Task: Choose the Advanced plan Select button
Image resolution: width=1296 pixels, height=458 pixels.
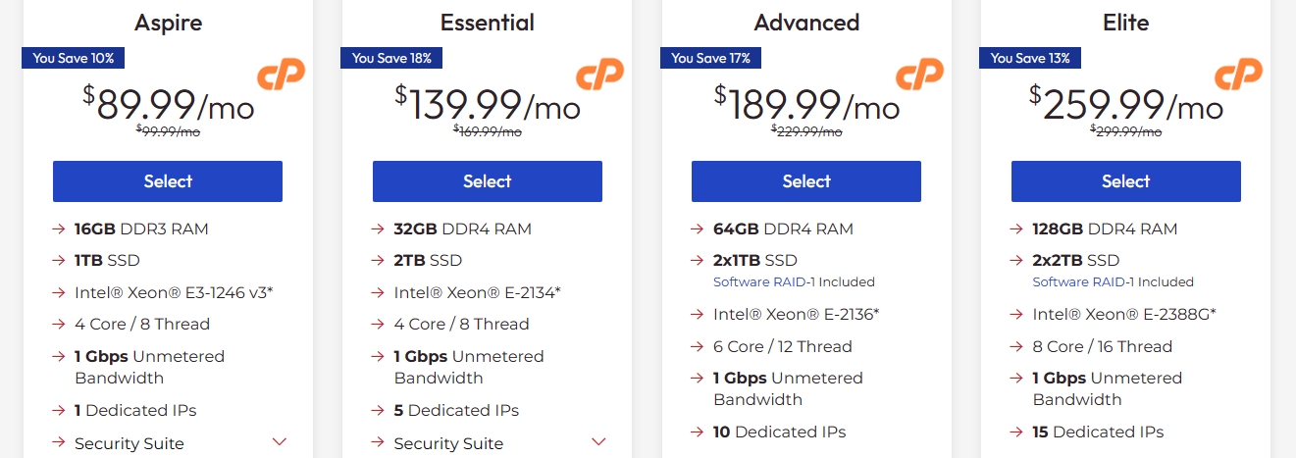Action: 806,181
